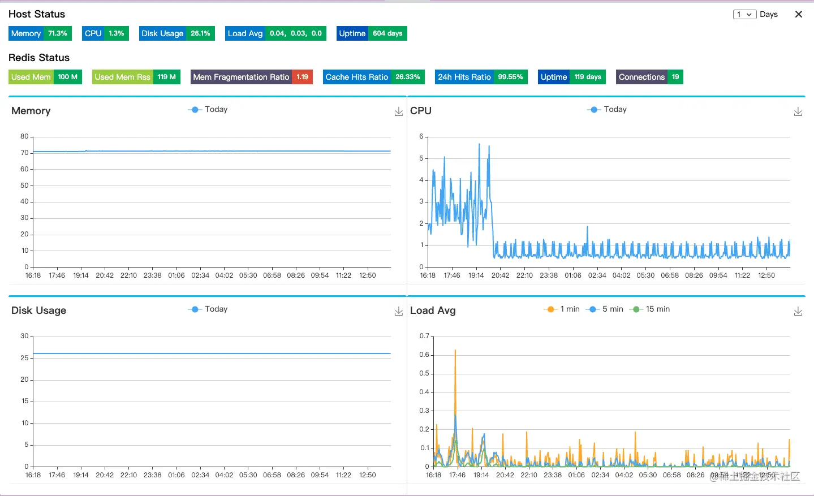
Task: Open the Days range dropdown
Action: tap(745, 14)
